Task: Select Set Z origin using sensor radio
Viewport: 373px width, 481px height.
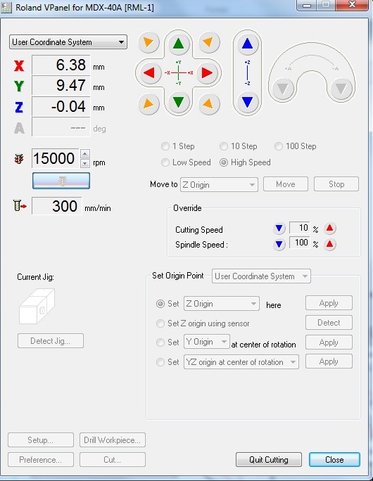Action: click(160, 323)
